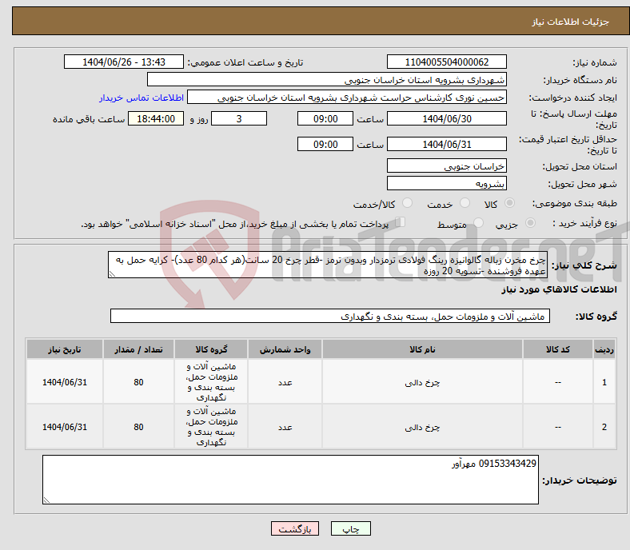Click row number 1 cell
Screen dimensions: 630x550
click(604, 382)
